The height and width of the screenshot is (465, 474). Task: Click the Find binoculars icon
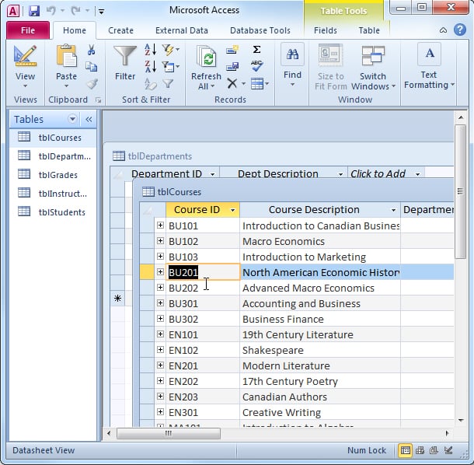point(292,54)
